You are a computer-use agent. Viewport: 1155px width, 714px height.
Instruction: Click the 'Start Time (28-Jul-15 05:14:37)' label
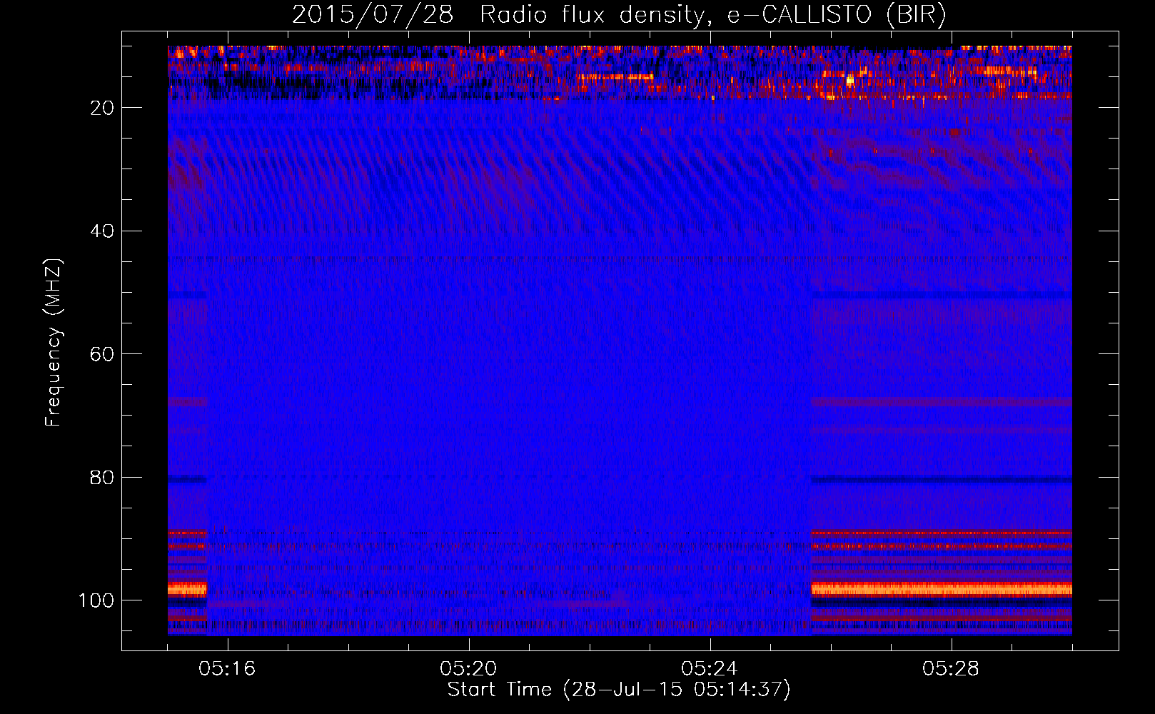(x=619, y=690)
